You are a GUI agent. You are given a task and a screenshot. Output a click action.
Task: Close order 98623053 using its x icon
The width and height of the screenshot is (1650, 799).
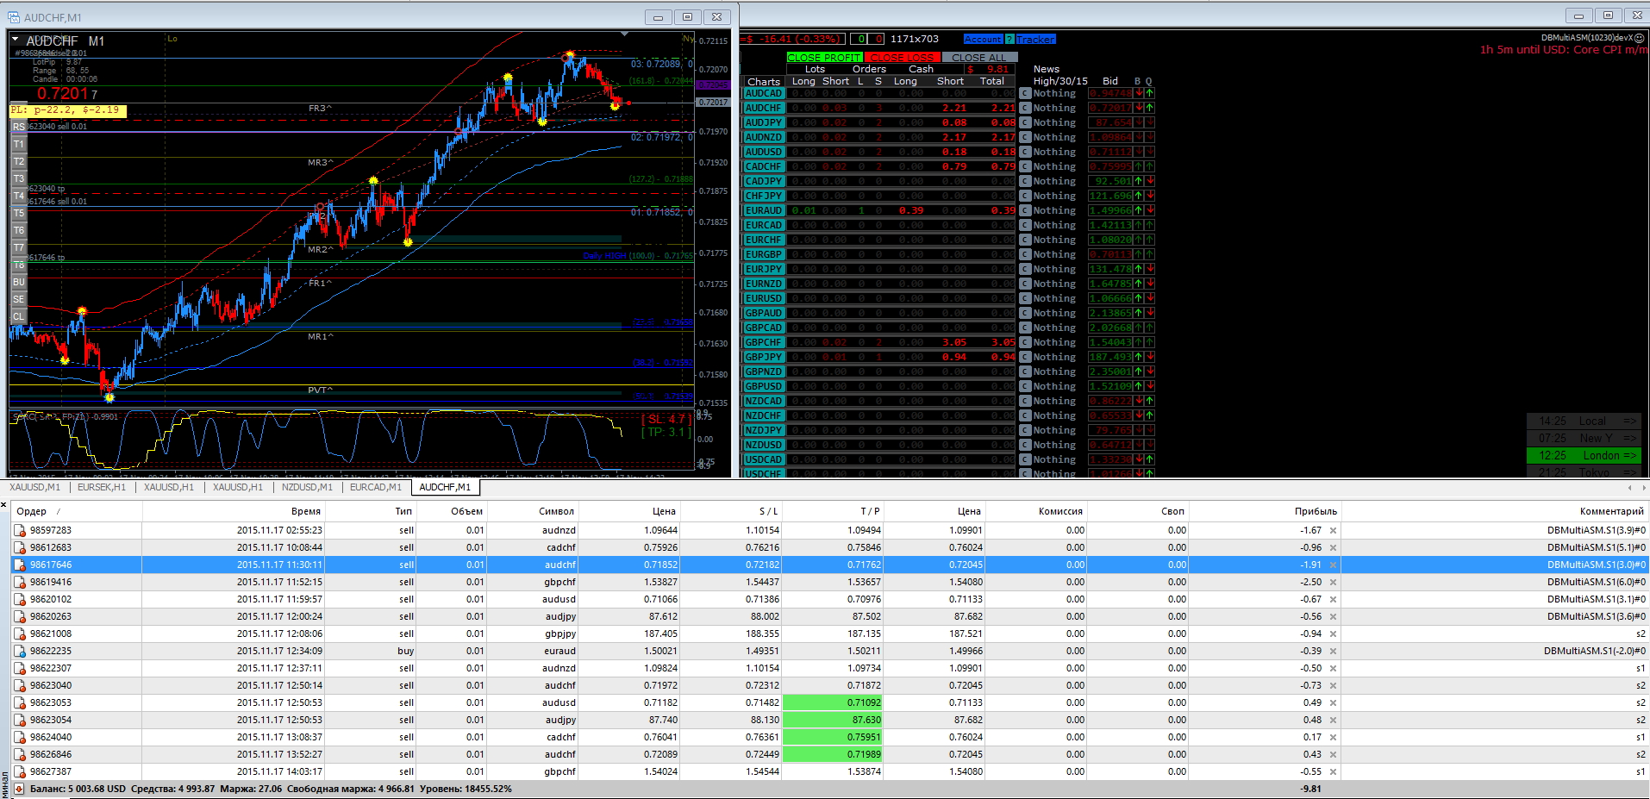click(x=1333, y=703)
